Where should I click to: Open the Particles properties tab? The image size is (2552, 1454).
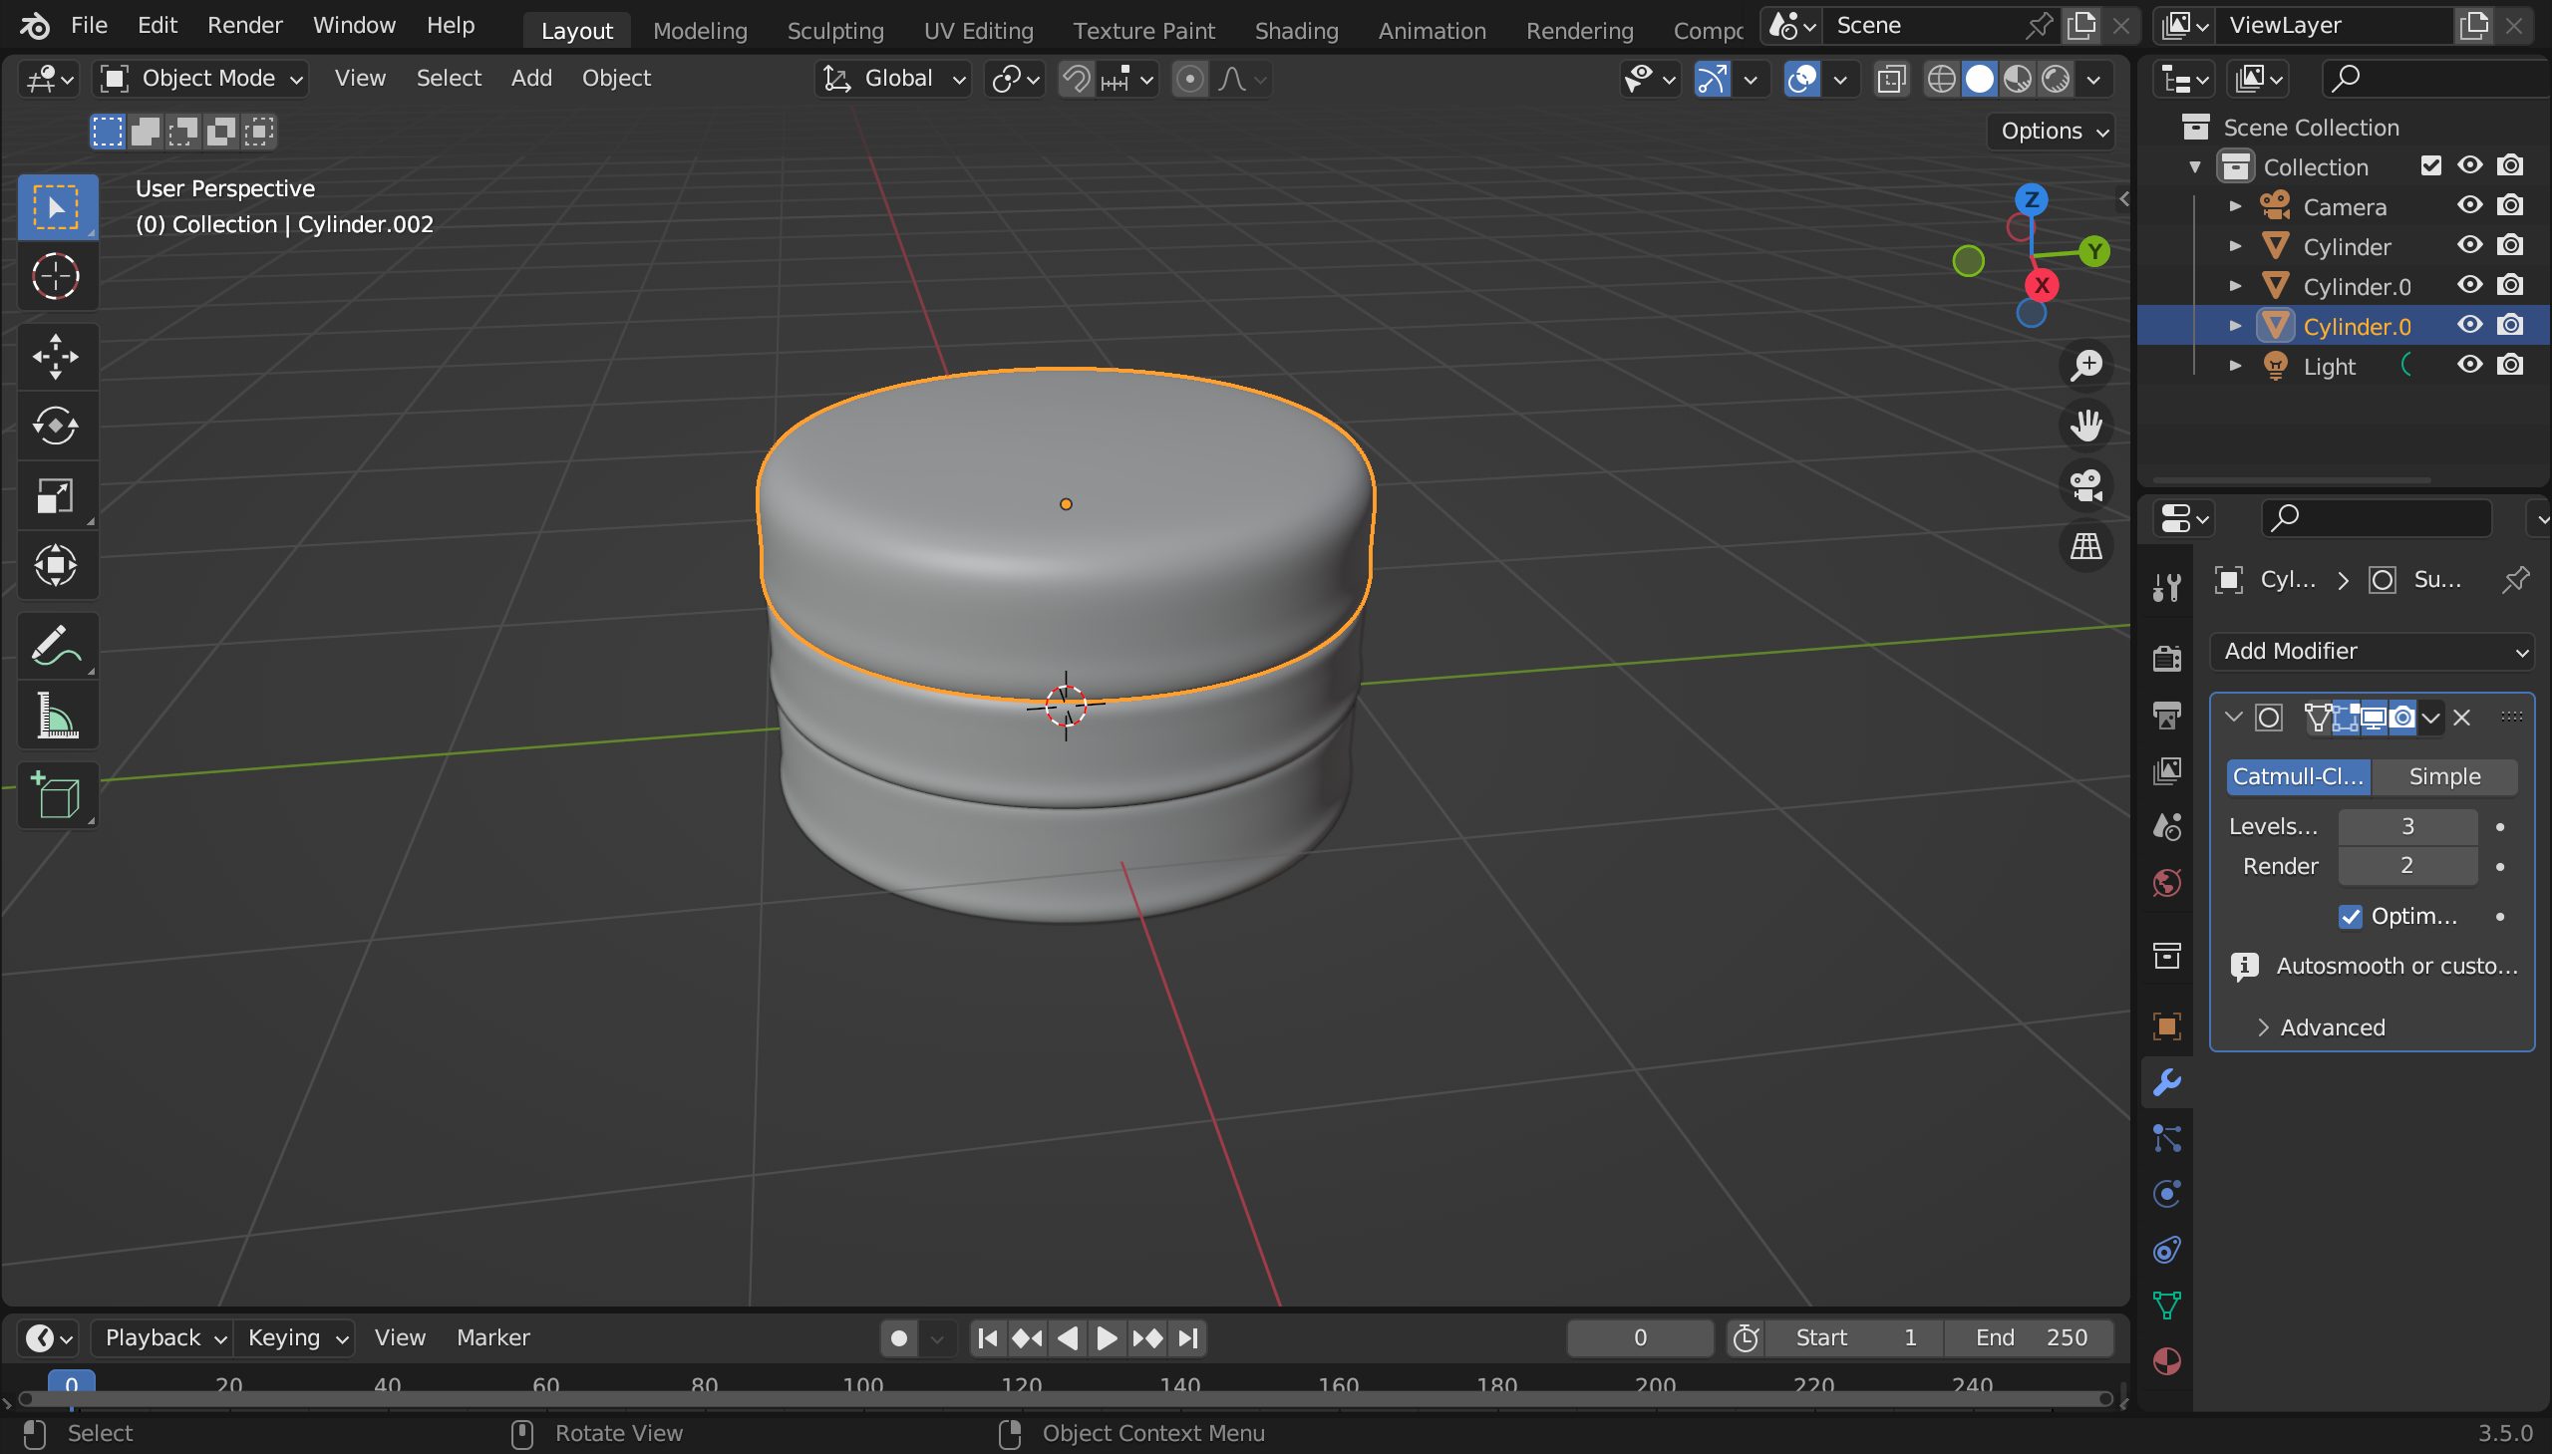[x=2166, y=1138]
